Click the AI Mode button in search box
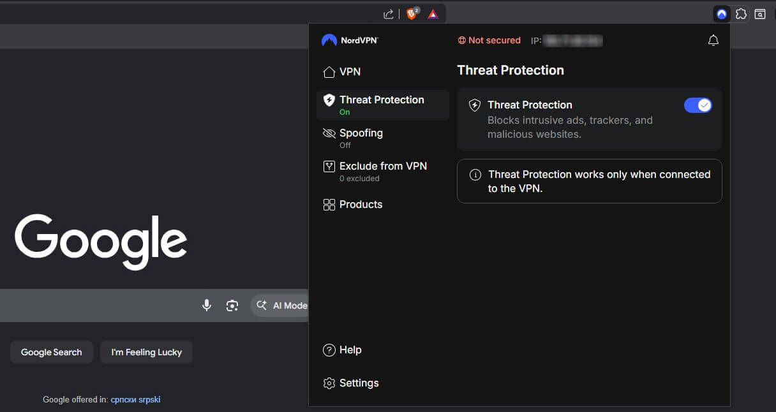The height and width of the screenshot is (412, 776). click(280, 305)
